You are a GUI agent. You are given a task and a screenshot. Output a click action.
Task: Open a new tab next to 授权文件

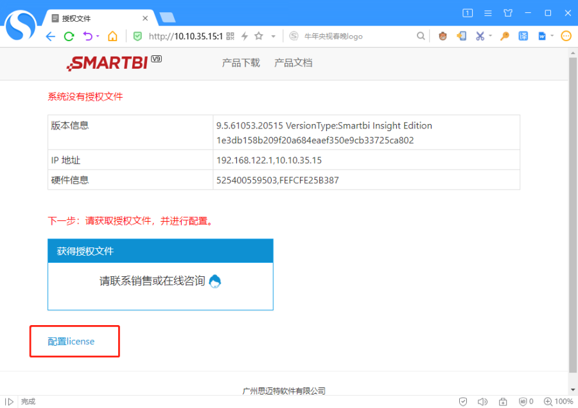168,17
